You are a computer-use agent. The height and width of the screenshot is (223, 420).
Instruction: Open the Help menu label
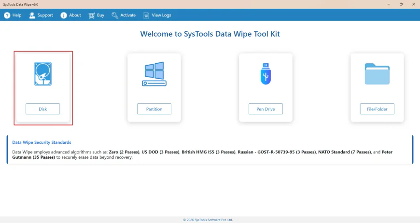tap(17, 15)
